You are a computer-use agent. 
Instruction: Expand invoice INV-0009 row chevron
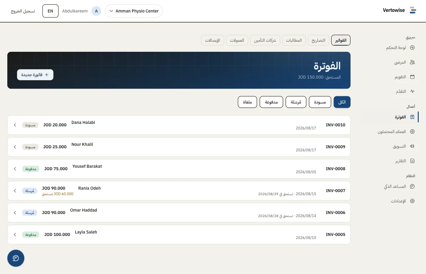(15, 147)
